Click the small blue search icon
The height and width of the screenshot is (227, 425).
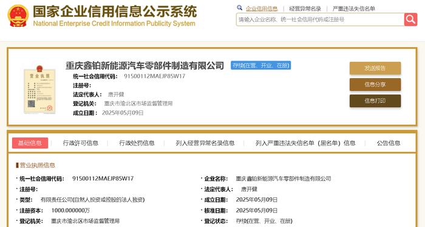(239, 8)
